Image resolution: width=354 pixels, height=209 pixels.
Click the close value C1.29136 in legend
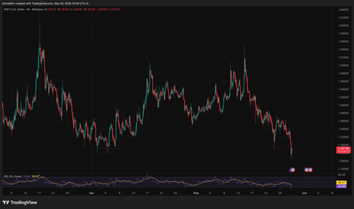pos(89,10)
